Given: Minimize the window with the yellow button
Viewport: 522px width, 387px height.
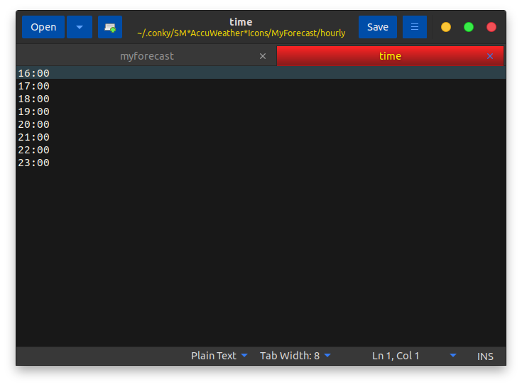Looking at the screenshot, I should (446, 27).
